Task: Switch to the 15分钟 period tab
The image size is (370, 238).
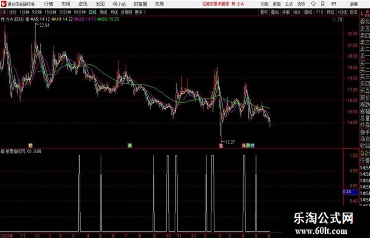Action: click(50, 12)
